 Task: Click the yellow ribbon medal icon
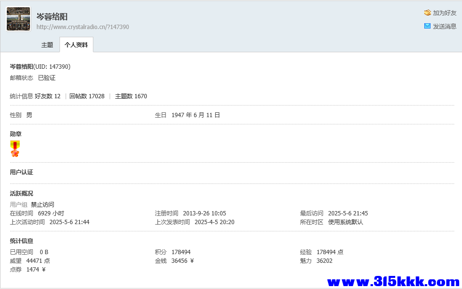tap(15, 144)
